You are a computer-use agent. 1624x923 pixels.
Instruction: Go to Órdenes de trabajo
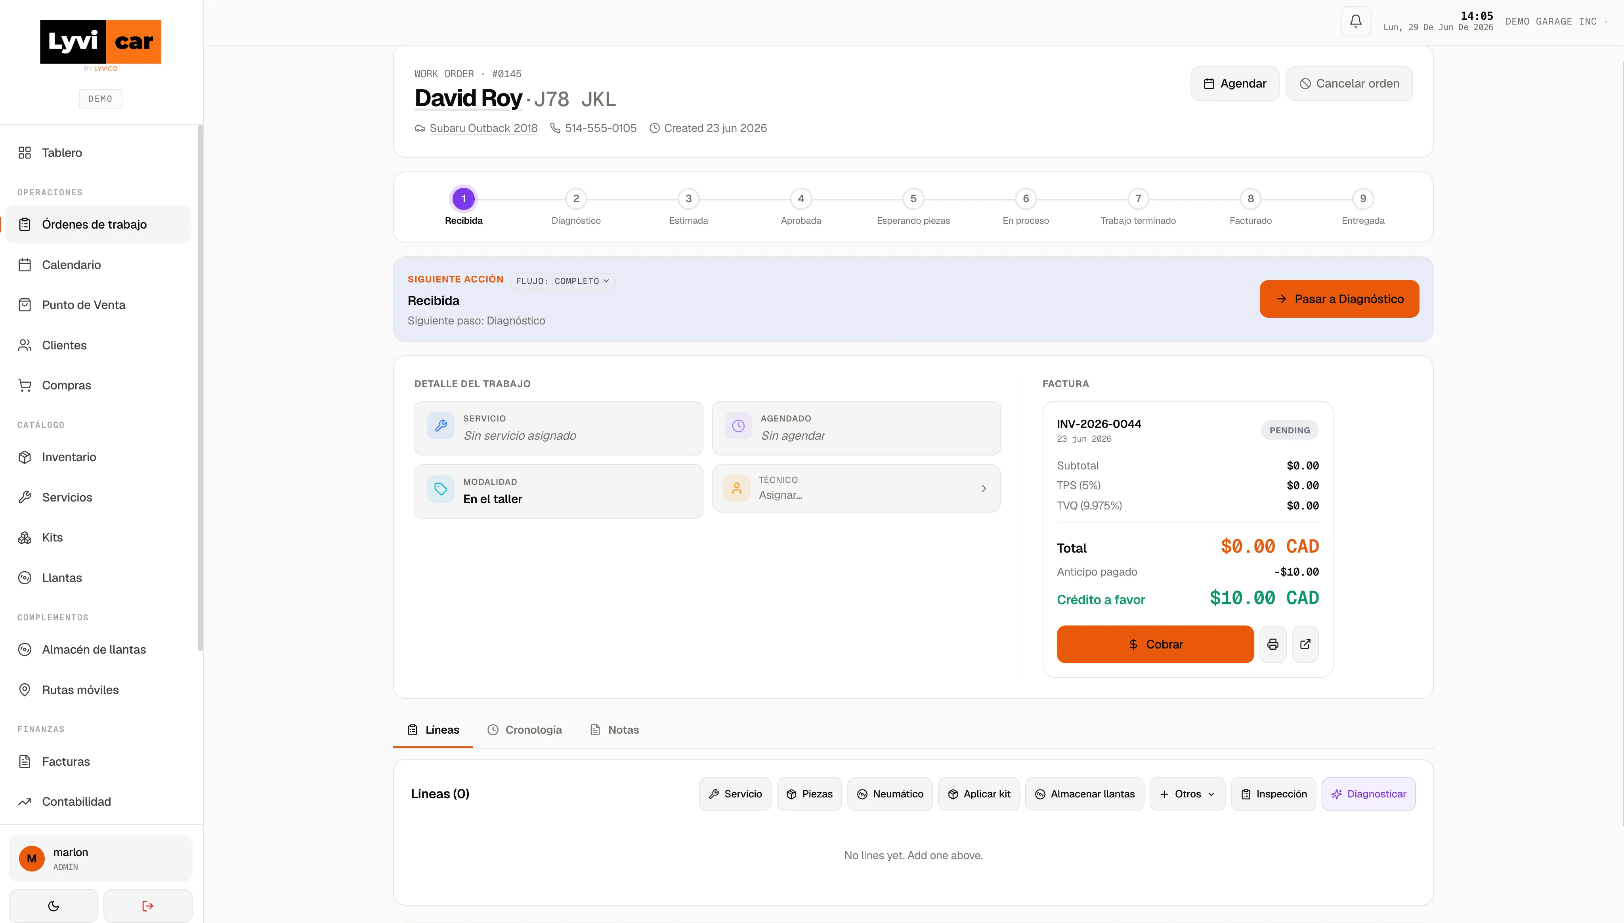click(x=98, y=224)
